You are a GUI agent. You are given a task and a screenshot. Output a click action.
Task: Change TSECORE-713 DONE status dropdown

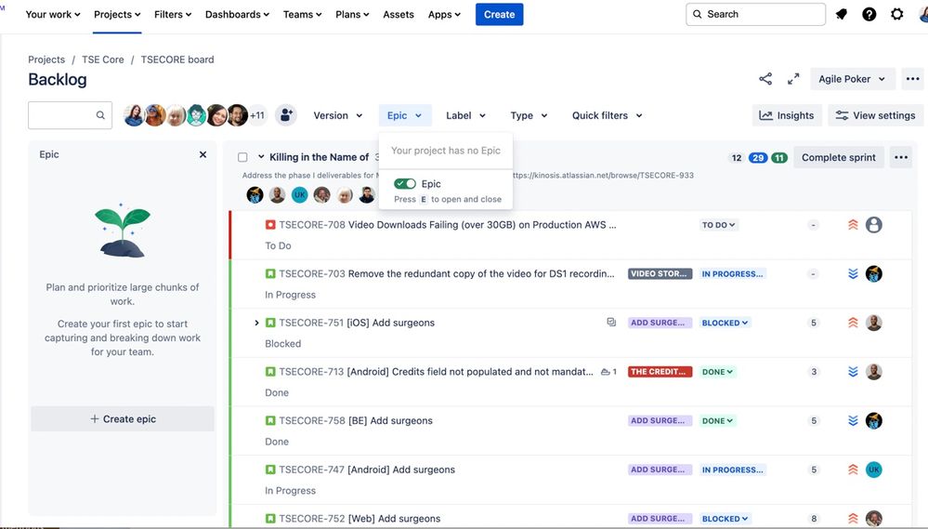[717, 372]
